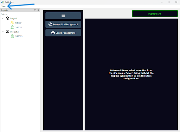Collapse the Project 1 tree node
This screenshot has width=180, height=132.
point(3,18)
